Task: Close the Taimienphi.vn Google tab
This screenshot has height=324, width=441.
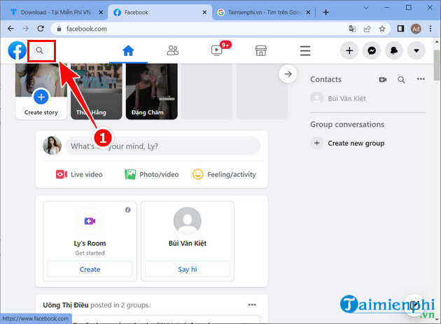Action: pos(308,13)
